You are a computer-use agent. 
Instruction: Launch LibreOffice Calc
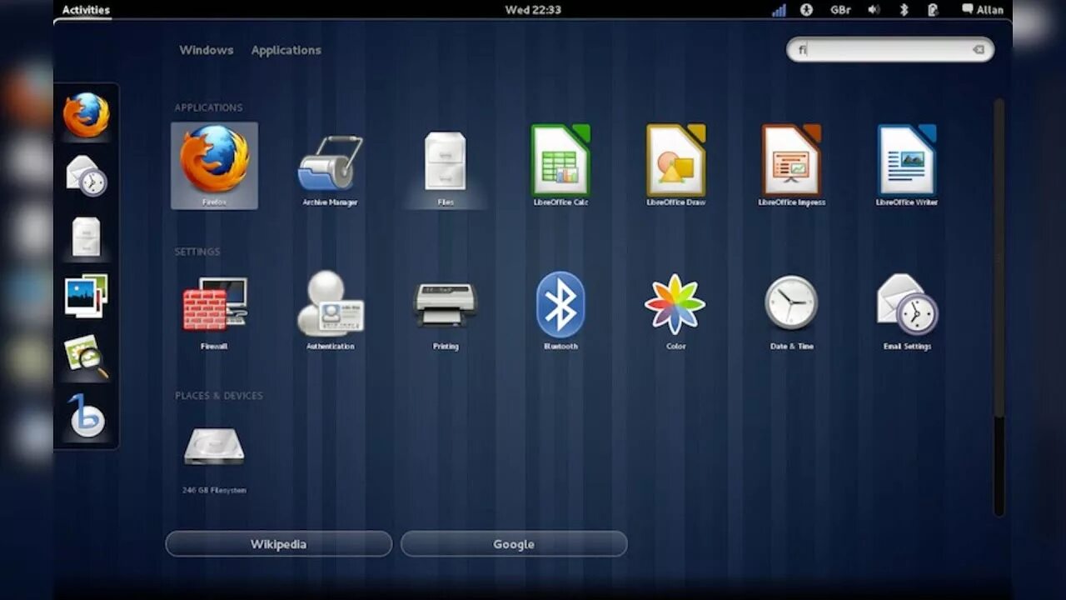pos(560,166)
